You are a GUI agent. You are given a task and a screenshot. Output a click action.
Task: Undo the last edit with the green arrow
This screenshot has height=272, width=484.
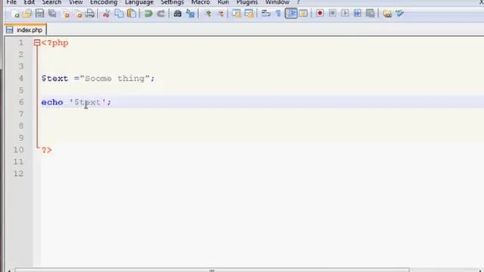coord(148,14)
